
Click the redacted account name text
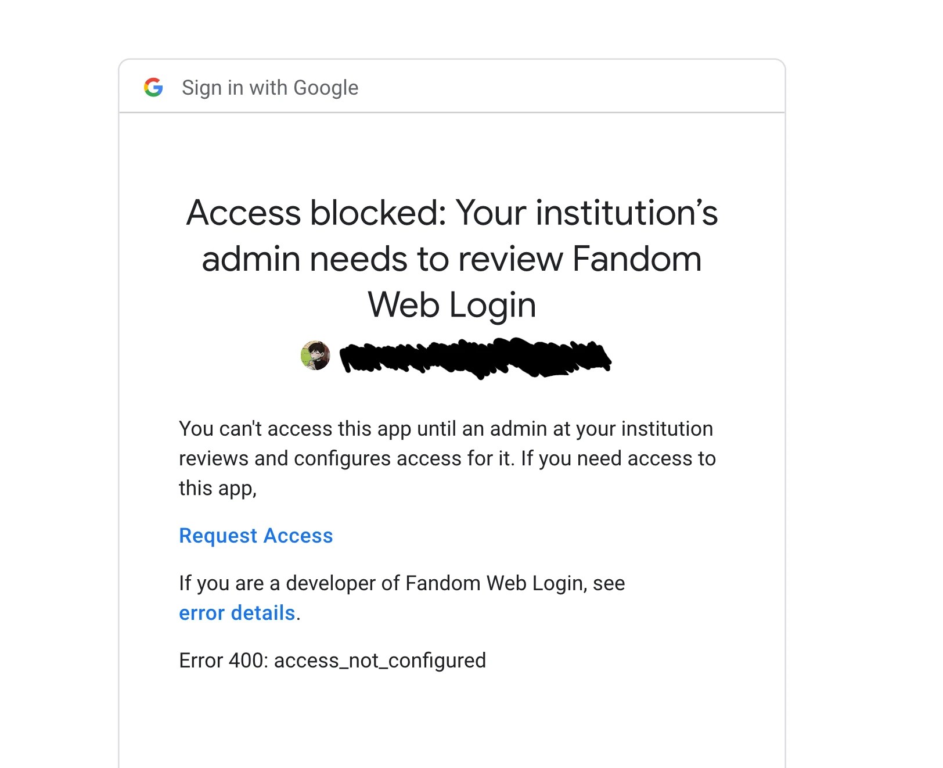click(476, 356)
